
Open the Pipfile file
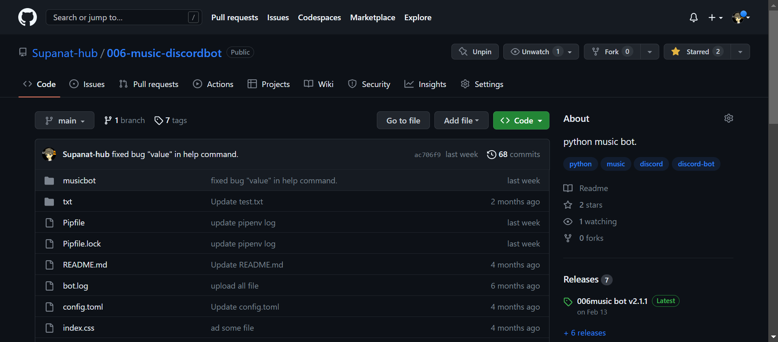click(74, 223)
